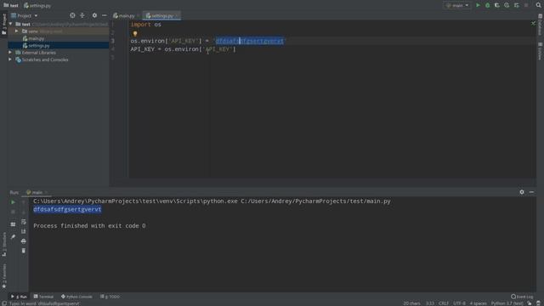Open the main run configuration dropdown
Image resolution: width=544 pixels, height=306 pixels.
(457, 5)
